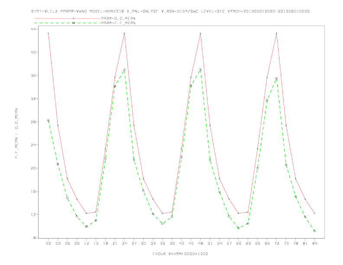Click the FHOUR VHHMM x-axis title
This screenshot has width=343, height=265.
pyautogui.click(x=180, y=254)
